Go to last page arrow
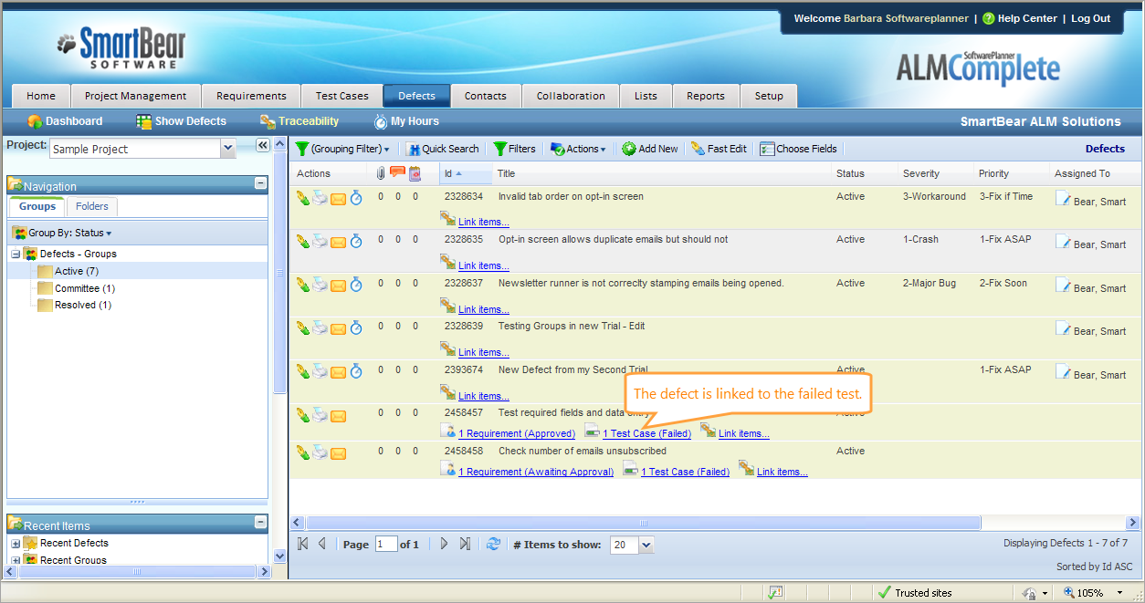The width and height of the screenshot is (1145, 603). (x=465, y=544)
